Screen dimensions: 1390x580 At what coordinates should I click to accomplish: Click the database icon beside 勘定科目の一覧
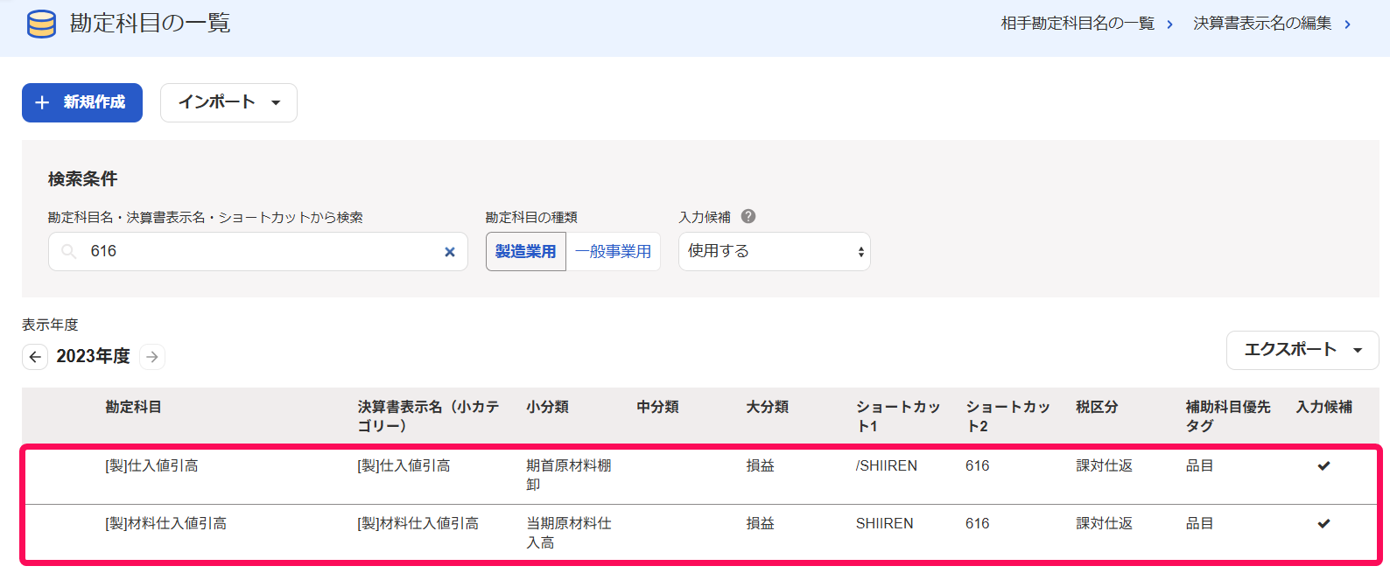[x=41, y=24]
